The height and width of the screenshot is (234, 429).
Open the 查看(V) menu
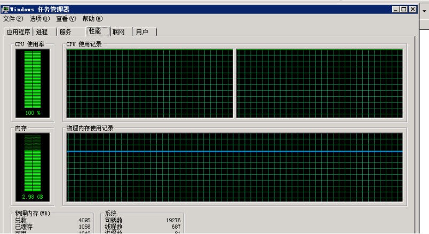pyautogui.click(x=66, y=19)
